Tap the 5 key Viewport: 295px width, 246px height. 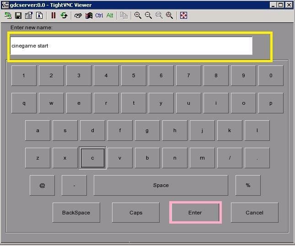click(134, 75)
